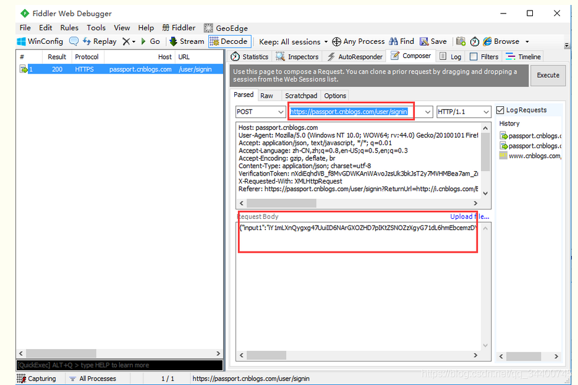578x385 pixels.
Task: Open the Tools menu
Action: pos(96,28)
